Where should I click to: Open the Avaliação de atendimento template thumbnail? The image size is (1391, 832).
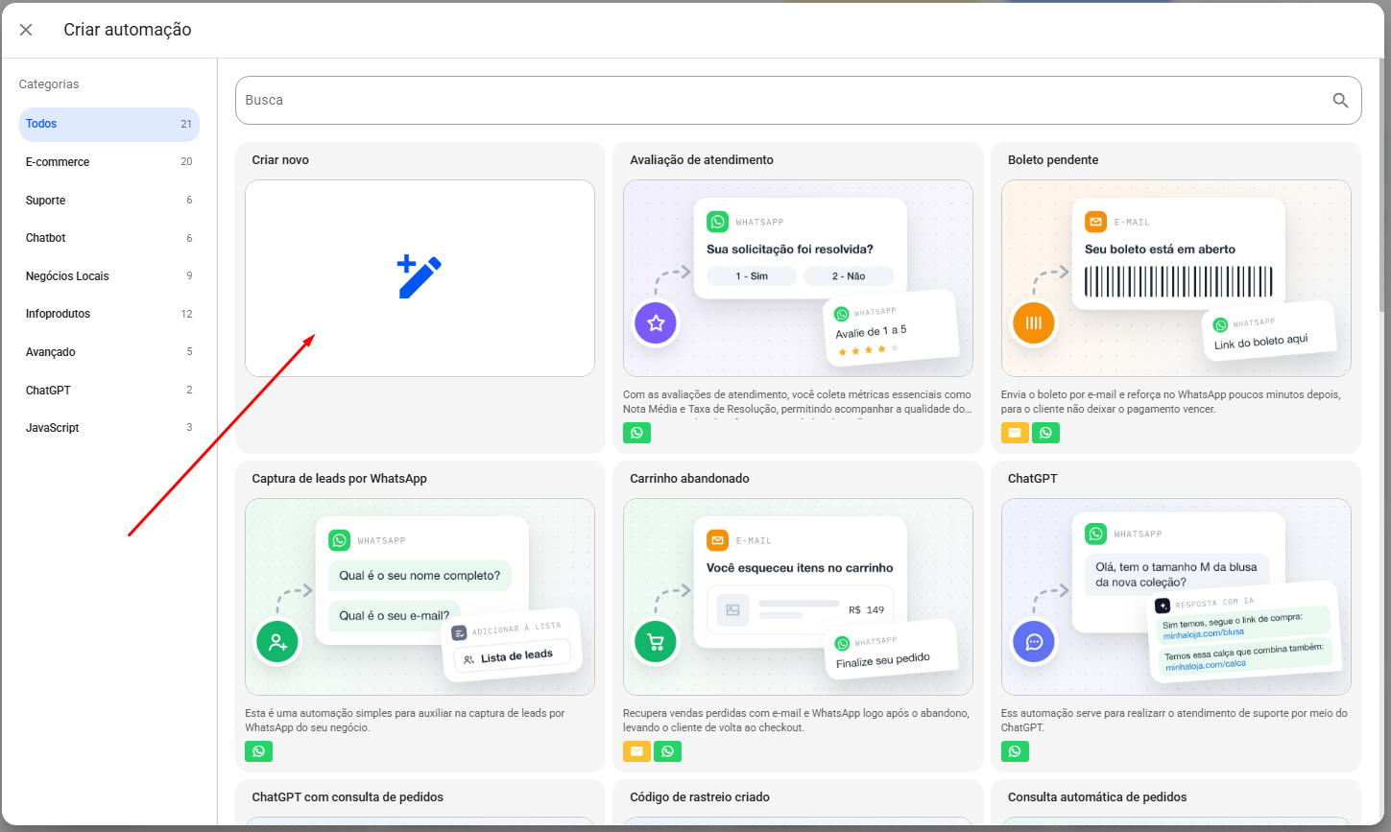pos(798,278)
